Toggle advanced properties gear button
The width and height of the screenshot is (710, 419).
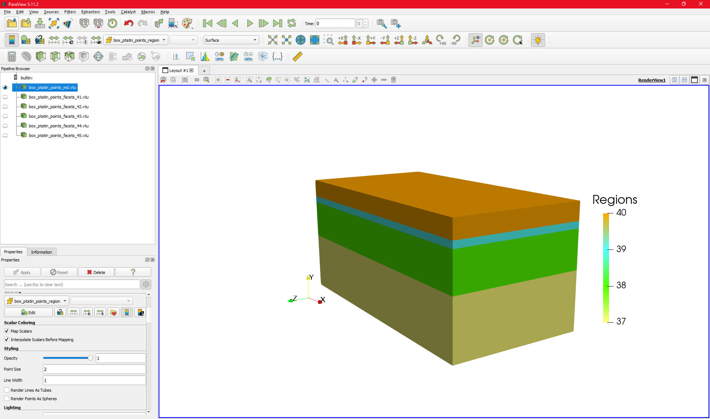tap(146, 284)
